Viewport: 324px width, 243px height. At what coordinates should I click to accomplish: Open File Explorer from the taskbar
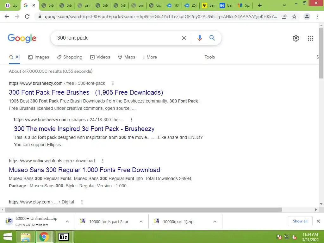26,237
